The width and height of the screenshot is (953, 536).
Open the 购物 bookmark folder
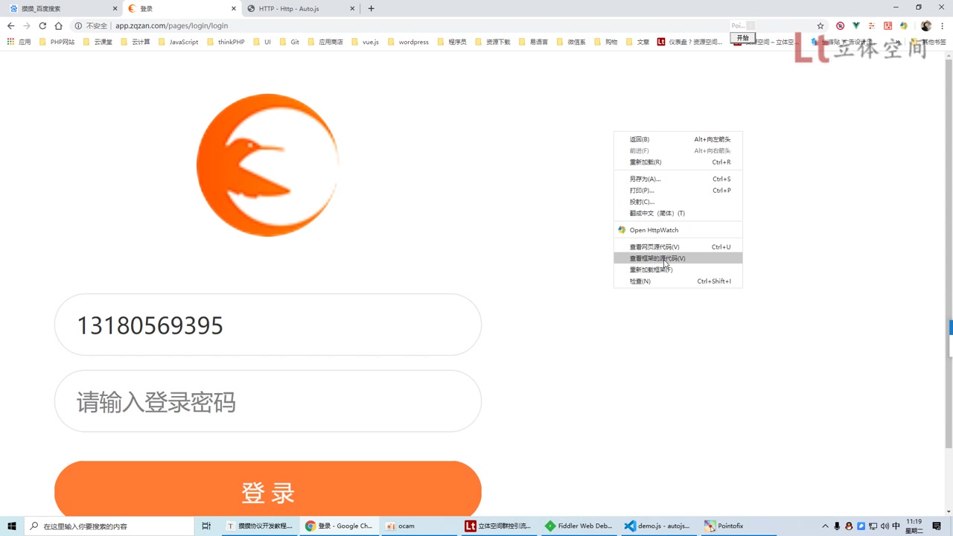(x=605, y=42)
